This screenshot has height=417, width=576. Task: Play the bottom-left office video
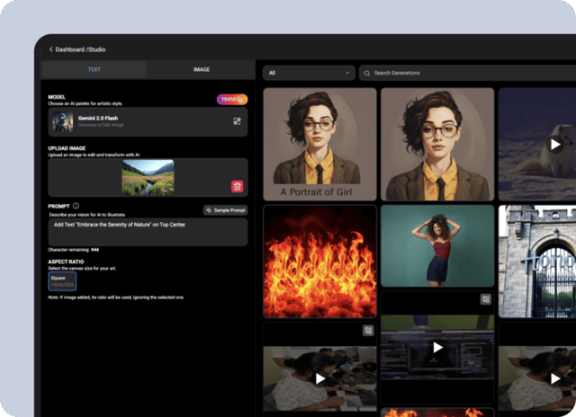pyautogui.click(x=320, y=378)
